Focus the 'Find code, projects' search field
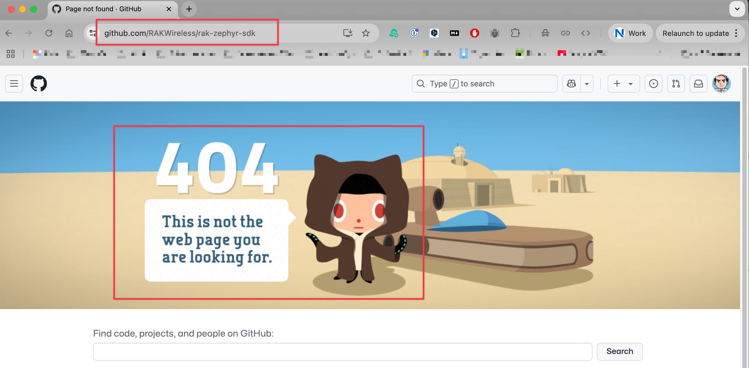The height and width of the screenshot is (368, 749). pyautogui.click(x=343, y=352)
